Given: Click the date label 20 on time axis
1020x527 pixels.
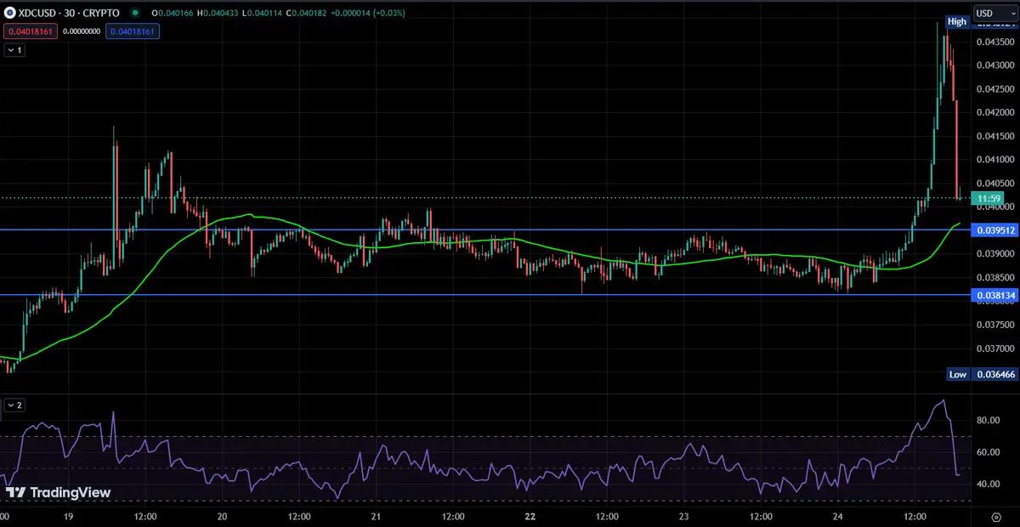Looking at the screenshot, I should (x=222, y=516).
